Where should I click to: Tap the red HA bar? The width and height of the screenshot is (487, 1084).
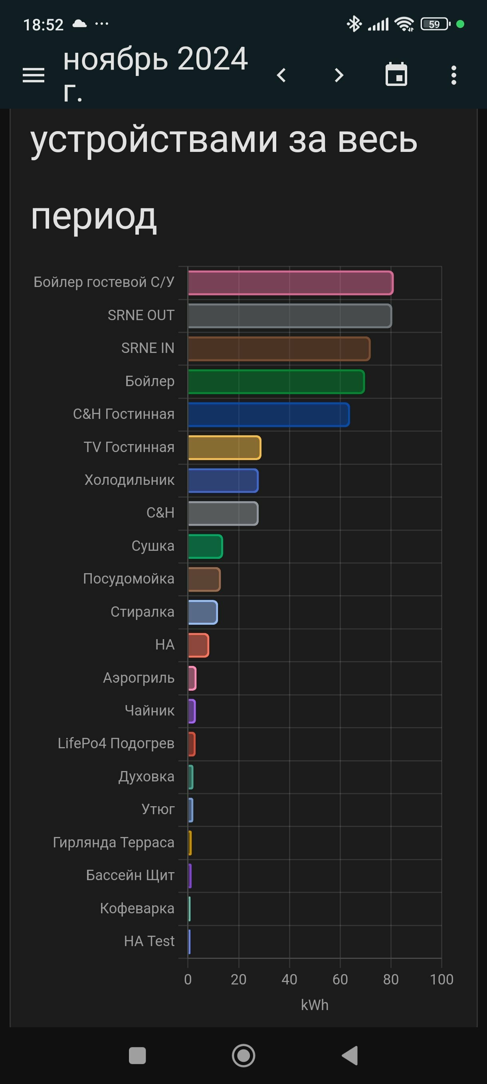pyautogui.click(x=198, y=646)
